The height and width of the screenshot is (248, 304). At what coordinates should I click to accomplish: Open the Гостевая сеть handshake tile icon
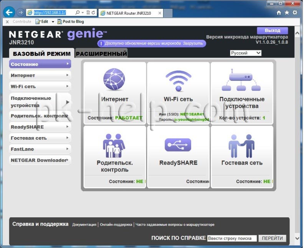tap(241, 146)
